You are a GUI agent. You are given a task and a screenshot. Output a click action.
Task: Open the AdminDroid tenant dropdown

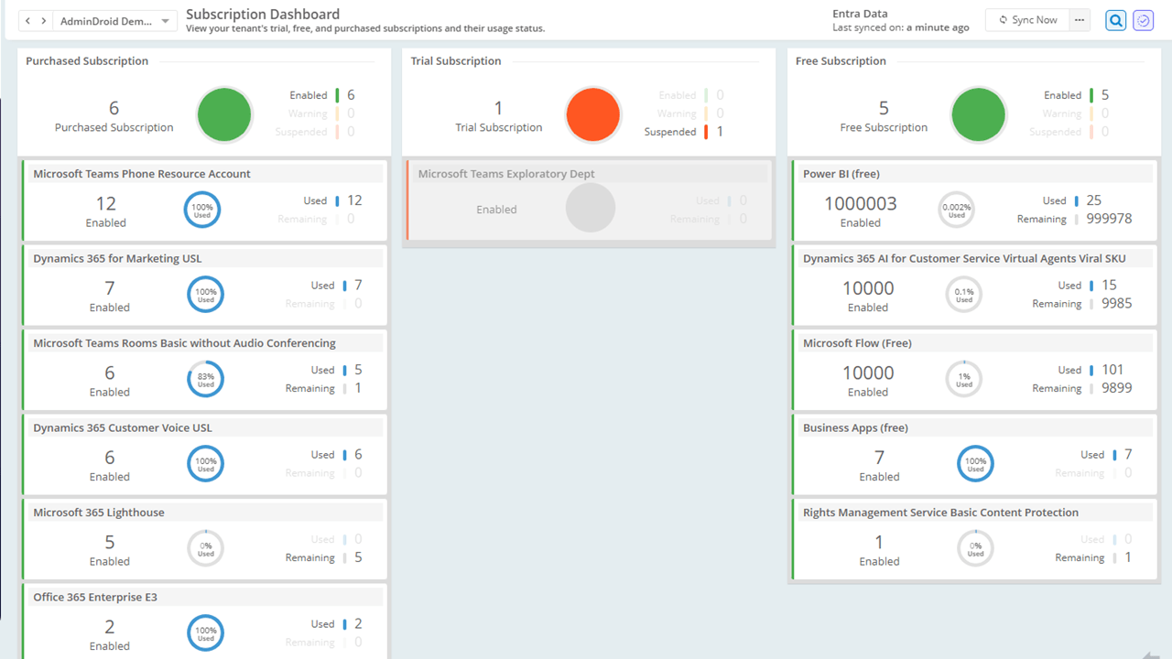(115, 21)
